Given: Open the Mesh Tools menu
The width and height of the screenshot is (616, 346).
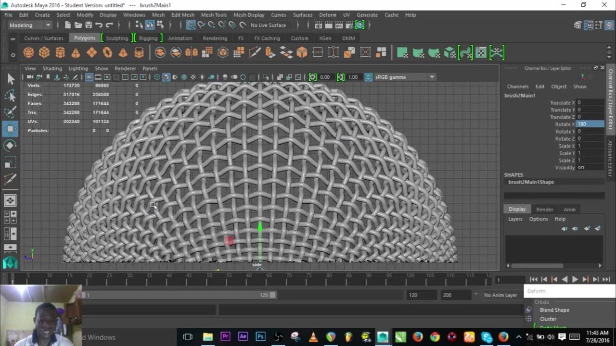Looking at the screenshot, I should pos(214,15).
